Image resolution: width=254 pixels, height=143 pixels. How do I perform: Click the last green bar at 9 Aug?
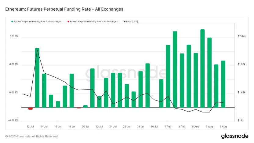223,84
